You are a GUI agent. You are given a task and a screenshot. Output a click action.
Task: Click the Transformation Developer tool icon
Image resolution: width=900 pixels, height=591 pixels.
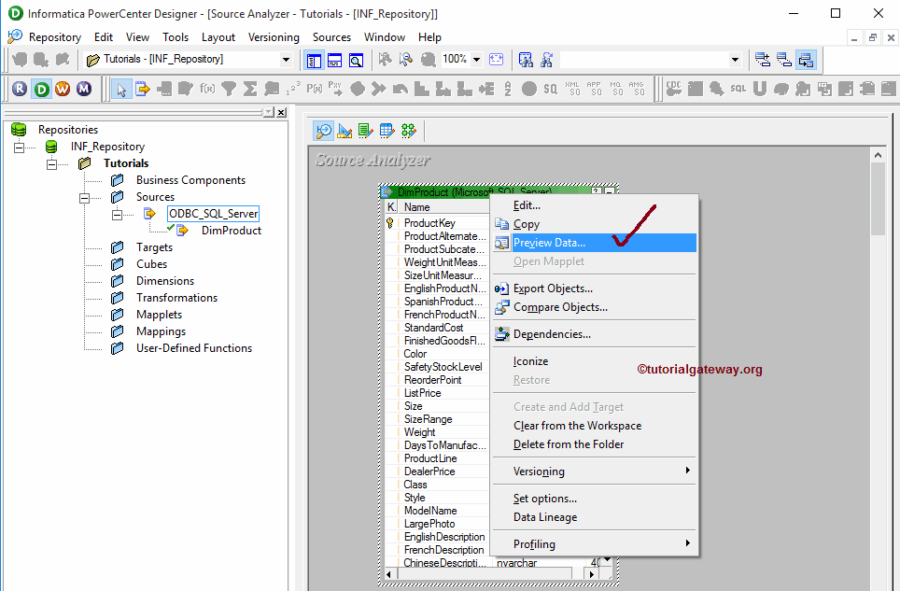click(x=366, y=131)
